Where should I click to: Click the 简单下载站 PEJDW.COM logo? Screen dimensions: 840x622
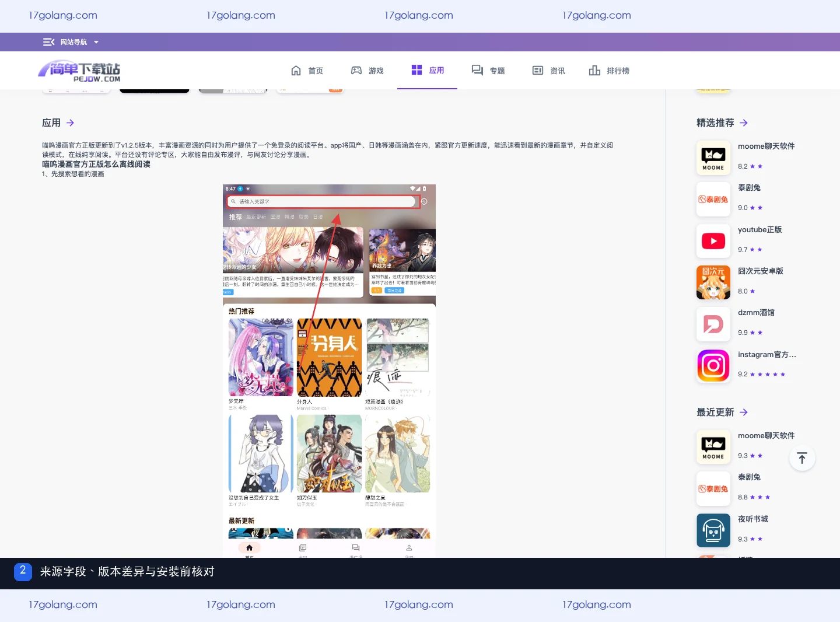(79, 71)
